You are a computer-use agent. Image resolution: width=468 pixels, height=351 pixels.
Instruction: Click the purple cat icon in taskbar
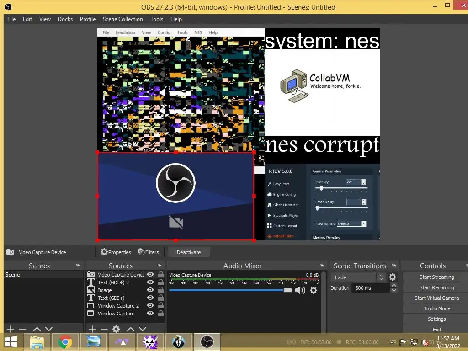(150, 342)
